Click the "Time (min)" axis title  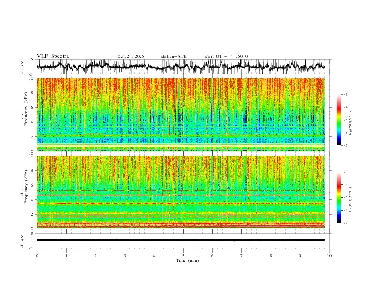187,260
